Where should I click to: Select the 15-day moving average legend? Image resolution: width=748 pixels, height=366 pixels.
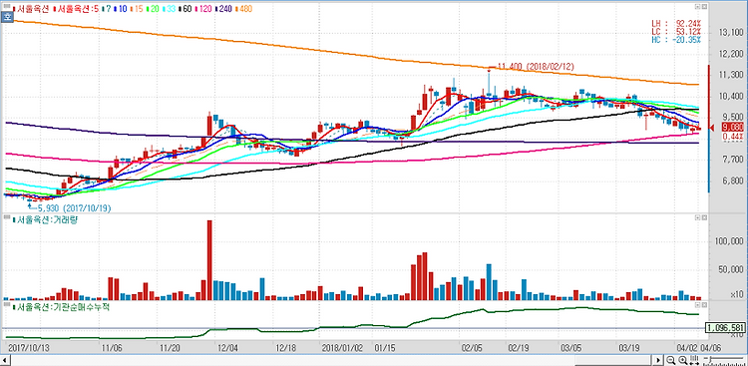(x=137, y=9)
